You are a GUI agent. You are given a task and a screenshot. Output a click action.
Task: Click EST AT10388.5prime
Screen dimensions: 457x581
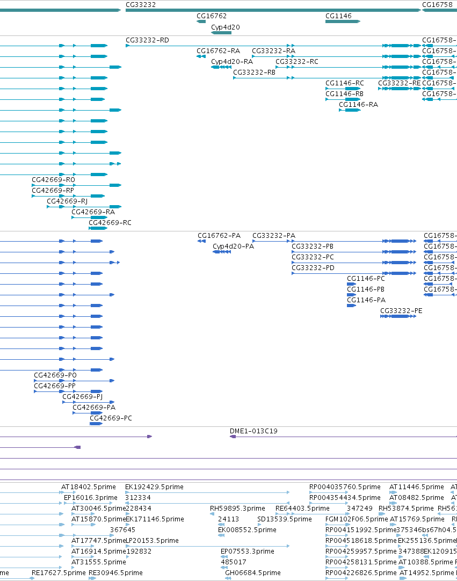coord(402,568)
